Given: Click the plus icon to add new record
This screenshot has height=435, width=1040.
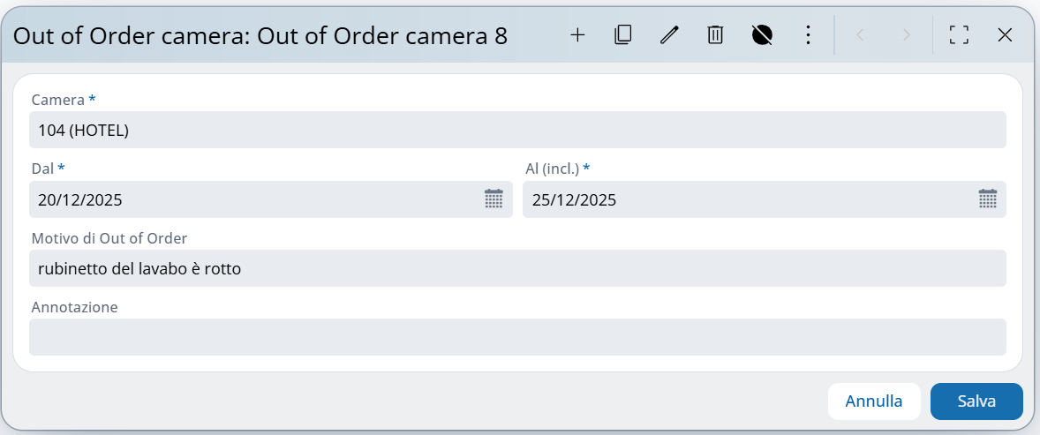Looking at the screenshot, I should [577, 35].
